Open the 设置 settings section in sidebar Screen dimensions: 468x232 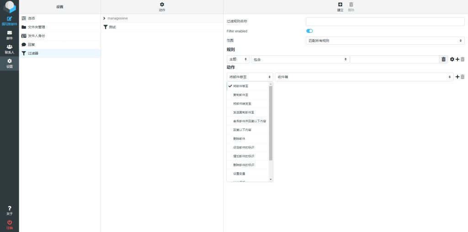coord(10,63)
